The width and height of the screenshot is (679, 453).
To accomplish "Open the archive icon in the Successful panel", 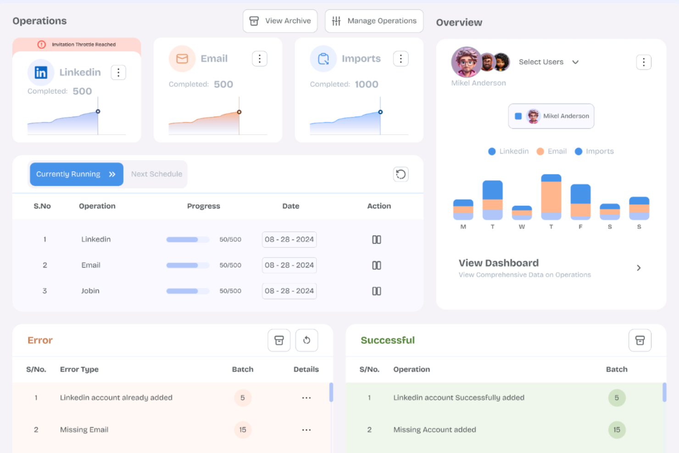I will click(x=640, y=340).
